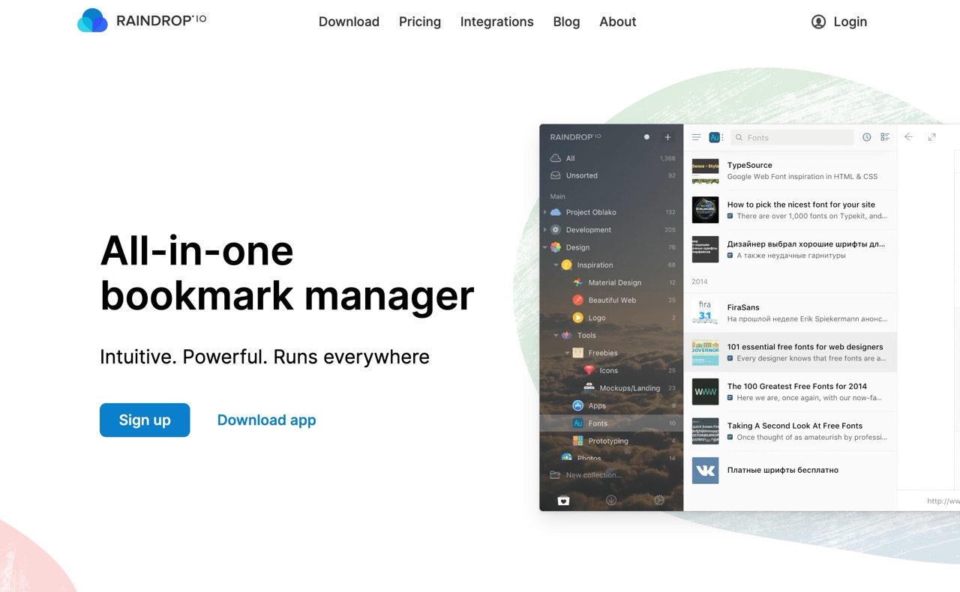Click the settings gear icon at the sidebar bottom
Screen dimensions: 960x592
coord(659,501)
